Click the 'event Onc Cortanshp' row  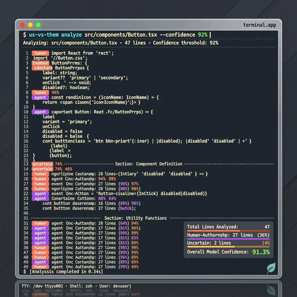point(95,184)
